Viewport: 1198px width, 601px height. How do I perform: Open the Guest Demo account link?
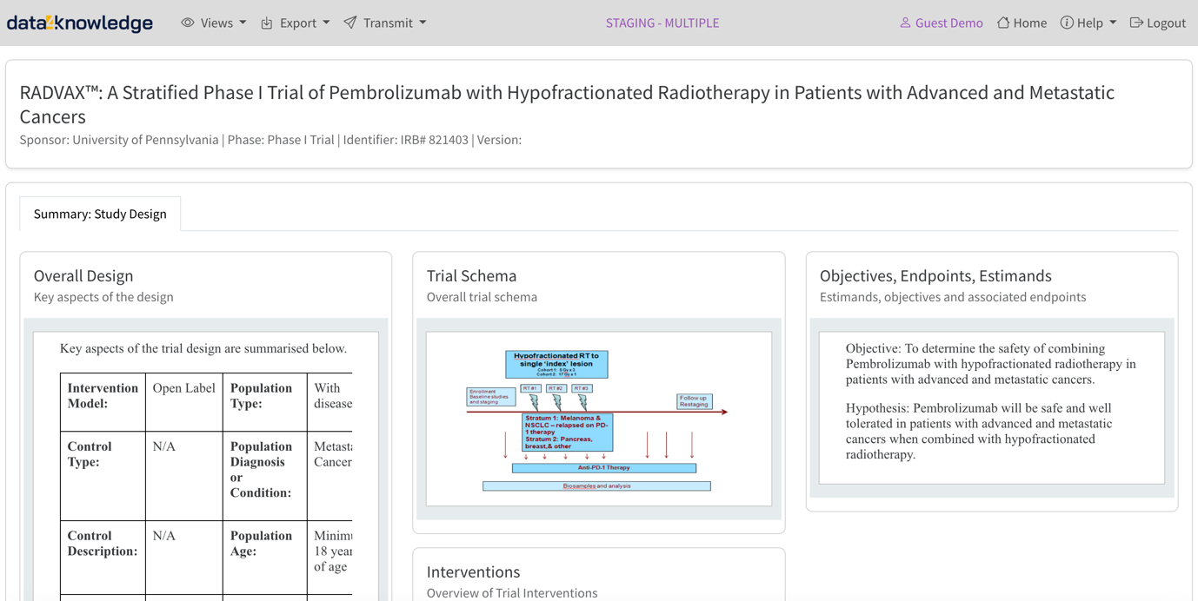[948, 23]
